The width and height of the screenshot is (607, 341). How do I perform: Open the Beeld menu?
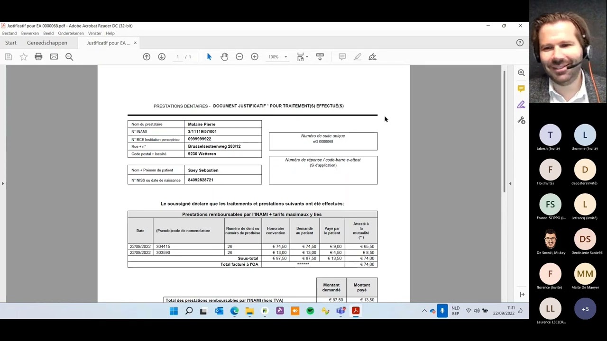pyautogui.click(x=48, y=33)
